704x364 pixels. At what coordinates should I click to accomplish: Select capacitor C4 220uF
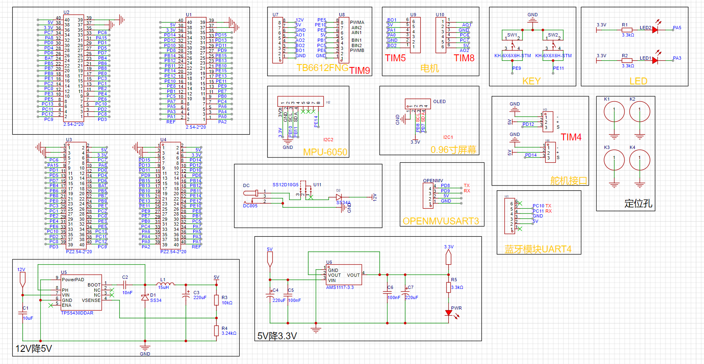(x=270, y=295)
